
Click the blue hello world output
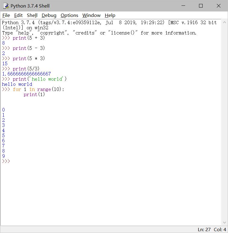coord(17,84)
